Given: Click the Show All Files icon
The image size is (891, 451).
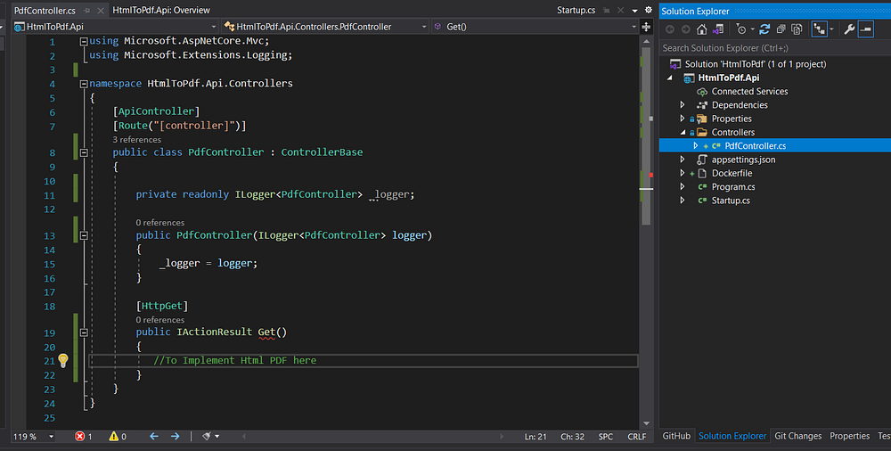Looking at the screenshot, I should coord(797,29).
